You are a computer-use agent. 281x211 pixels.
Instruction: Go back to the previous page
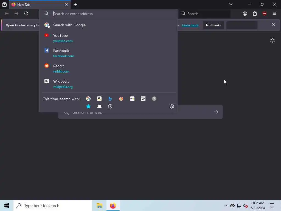pos(7,14)
